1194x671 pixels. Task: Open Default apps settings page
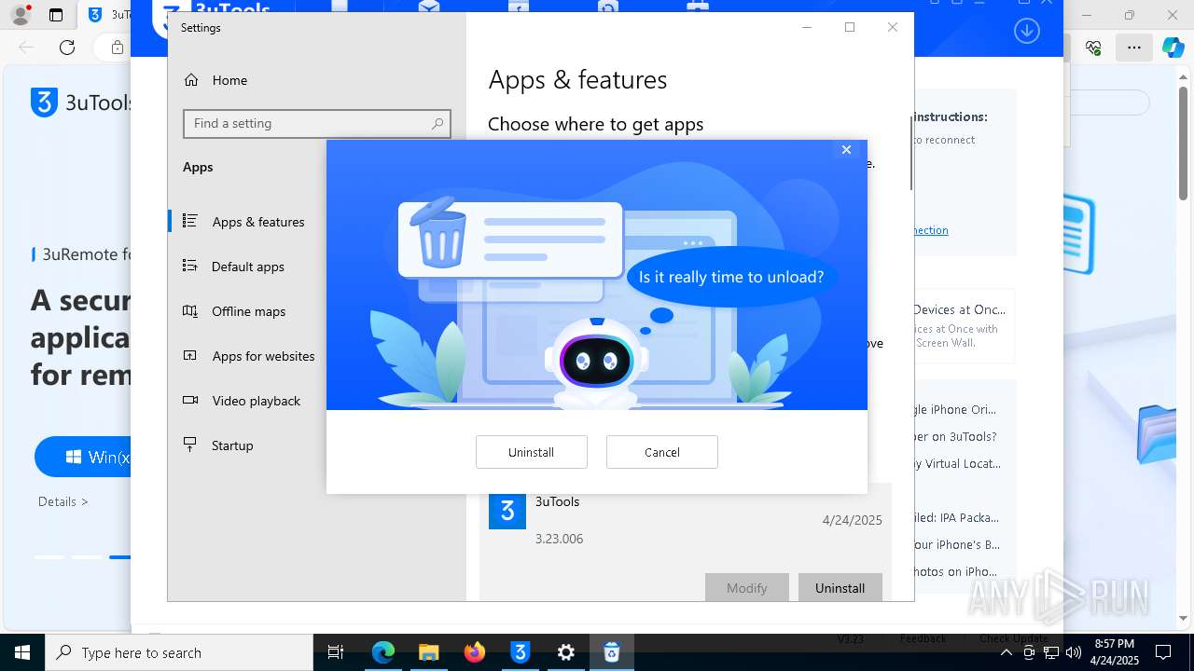248,267
